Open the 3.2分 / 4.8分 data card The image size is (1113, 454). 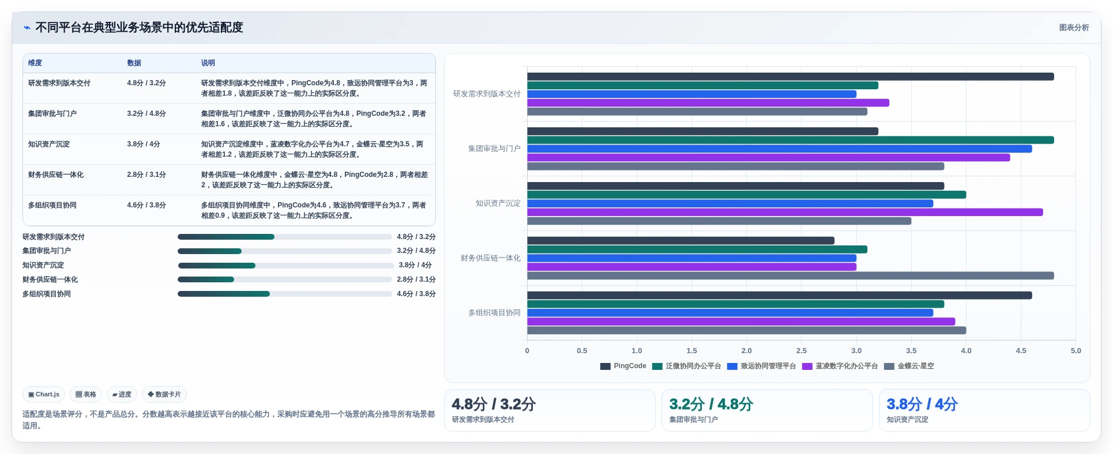767,410
